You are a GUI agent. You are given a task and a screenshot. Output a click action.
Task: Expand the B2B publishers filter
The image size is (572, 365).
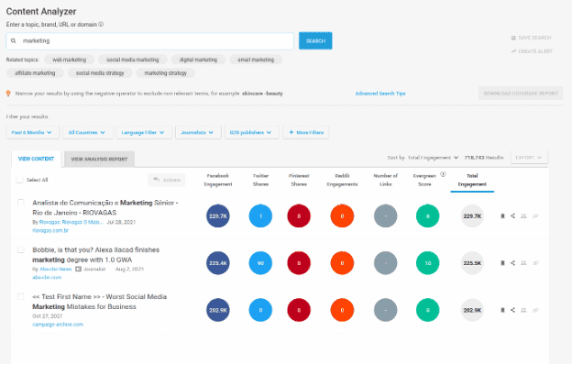click(252, 132)
